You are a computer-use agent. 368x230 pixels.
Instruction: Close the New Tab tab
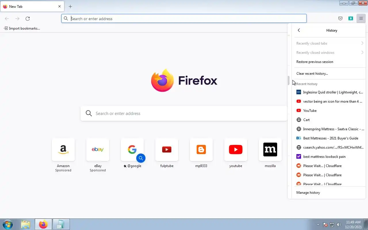(60, 6)
